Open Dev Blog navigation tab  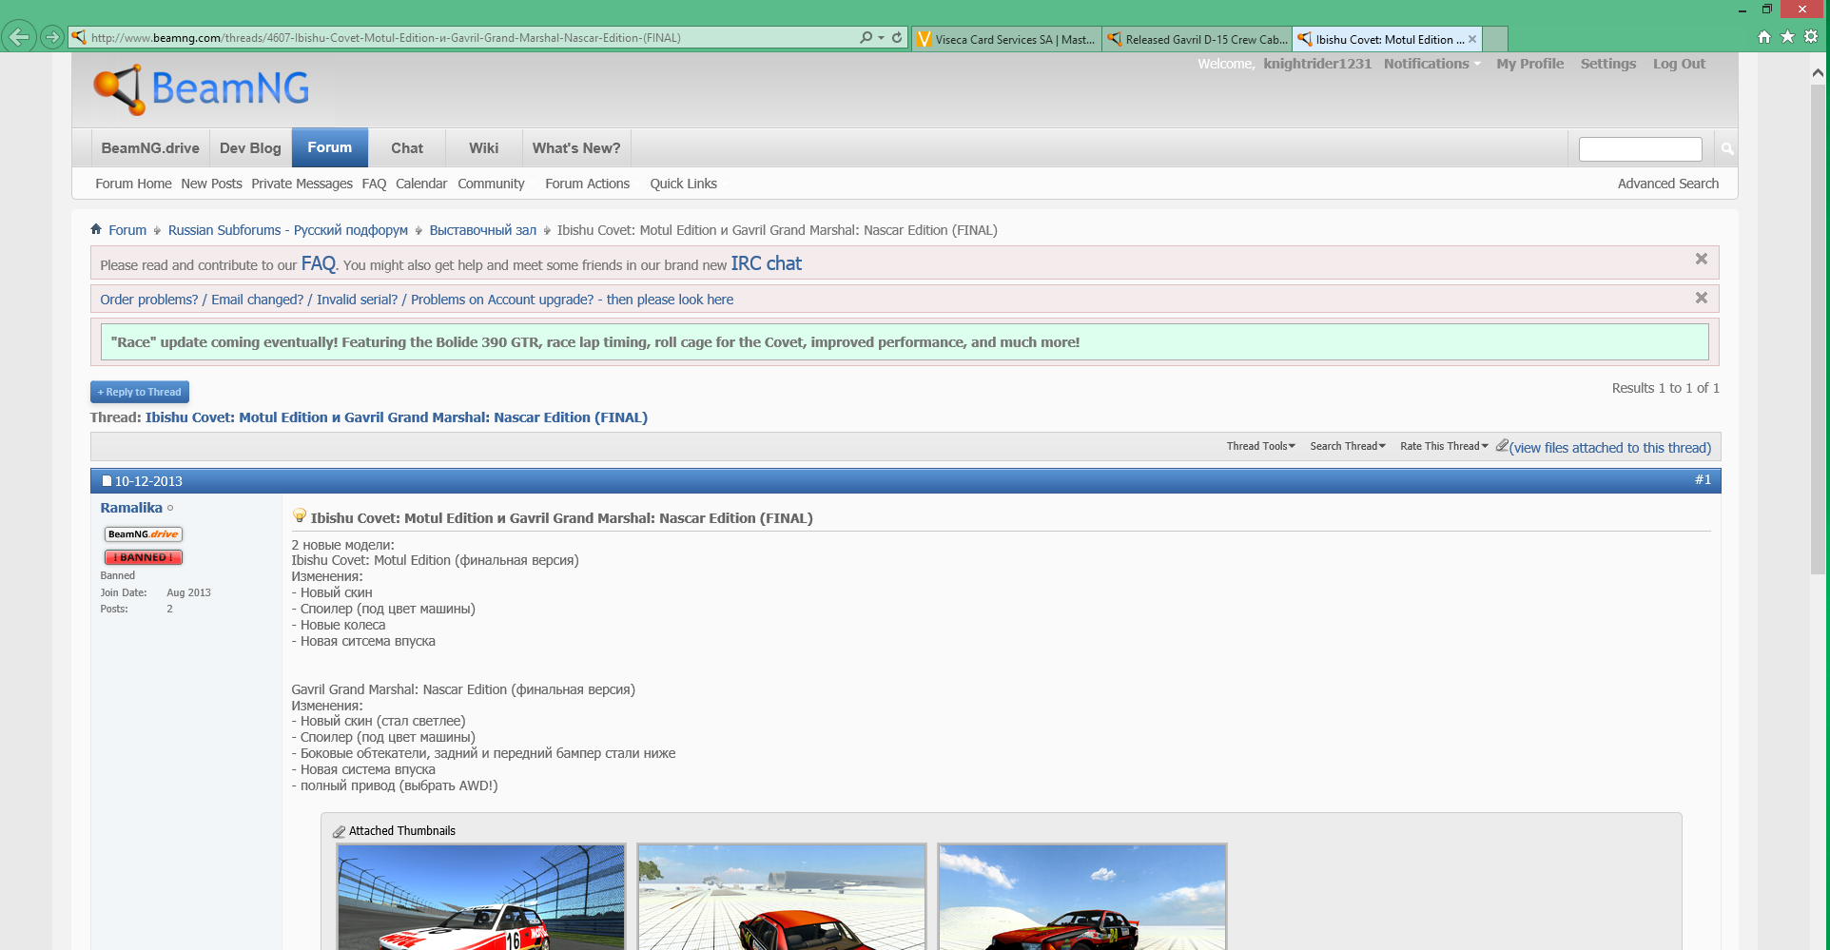pos(250,148)
